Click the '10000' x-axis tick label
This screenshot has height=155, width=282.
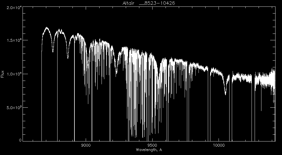[x=219, y=145]
